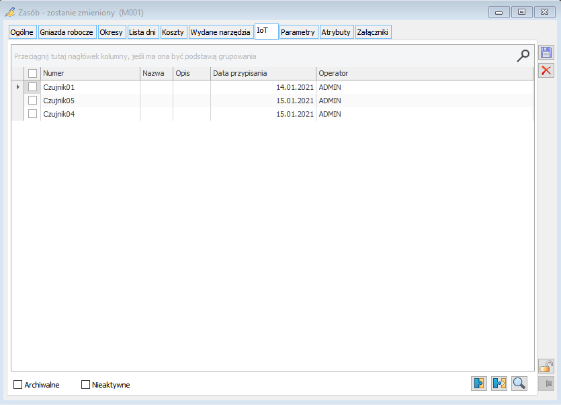
Task: Click ADMIN operator in Czujnik05 row
Action: 330,101
